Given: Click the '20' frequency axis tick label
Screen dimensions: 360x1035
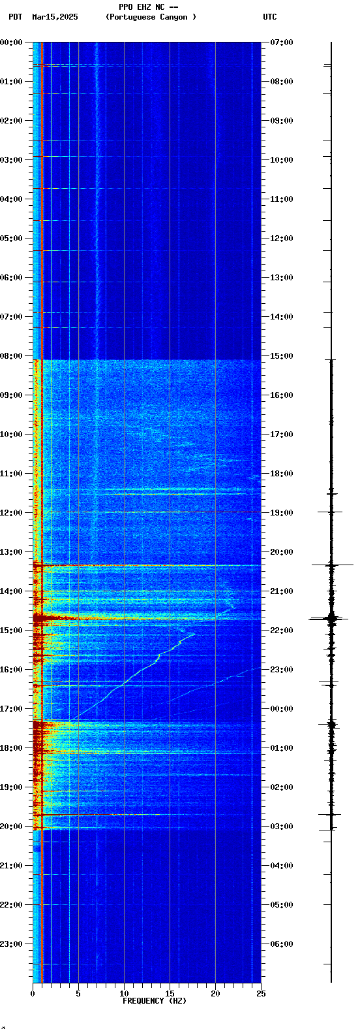Looking at the screenshot, I should 215,994.
